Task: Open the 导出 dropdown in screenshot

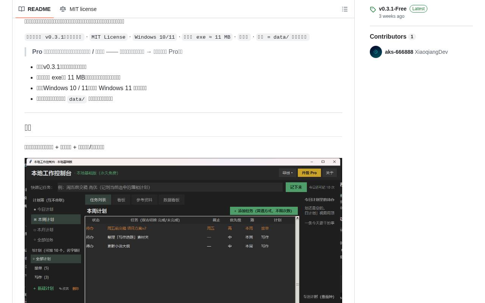Action: pyautogui.click(x=288, y=173)
